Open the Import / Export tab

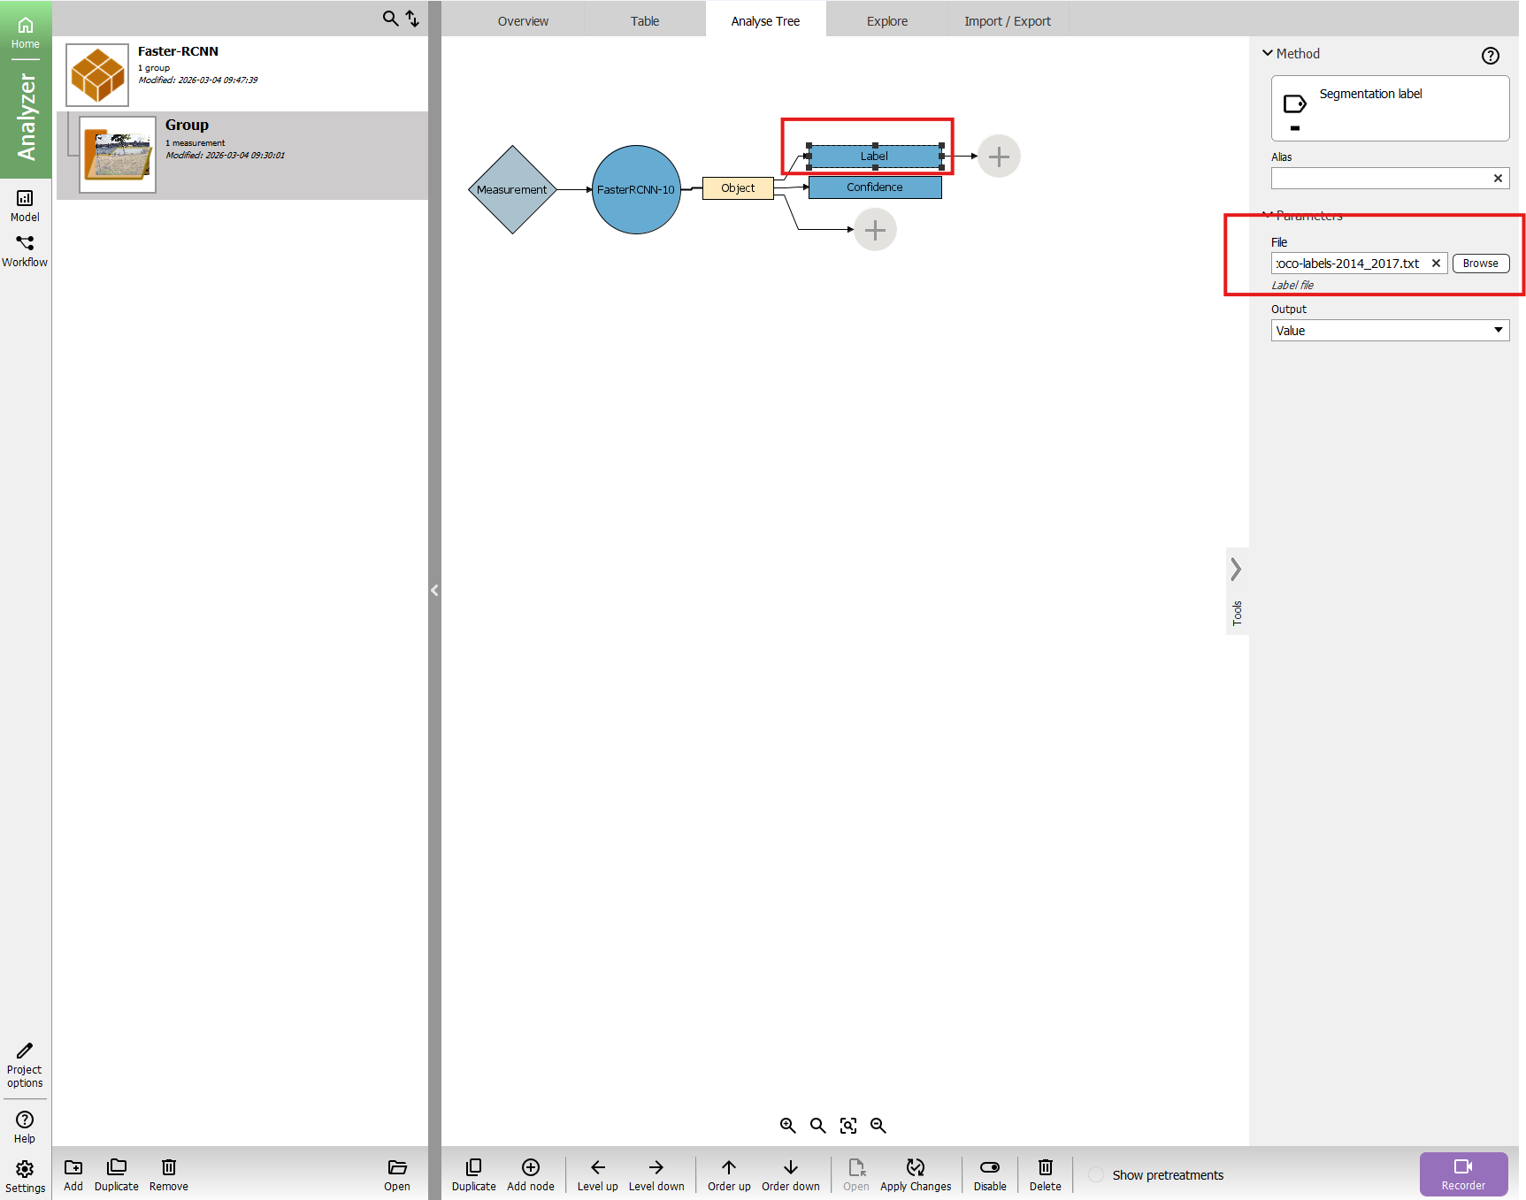coord(1007,21)
